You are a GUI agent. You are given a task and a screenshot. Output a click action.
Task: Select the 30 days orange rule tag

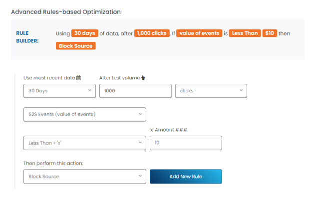pyautogui.click(x=84, y=33)
